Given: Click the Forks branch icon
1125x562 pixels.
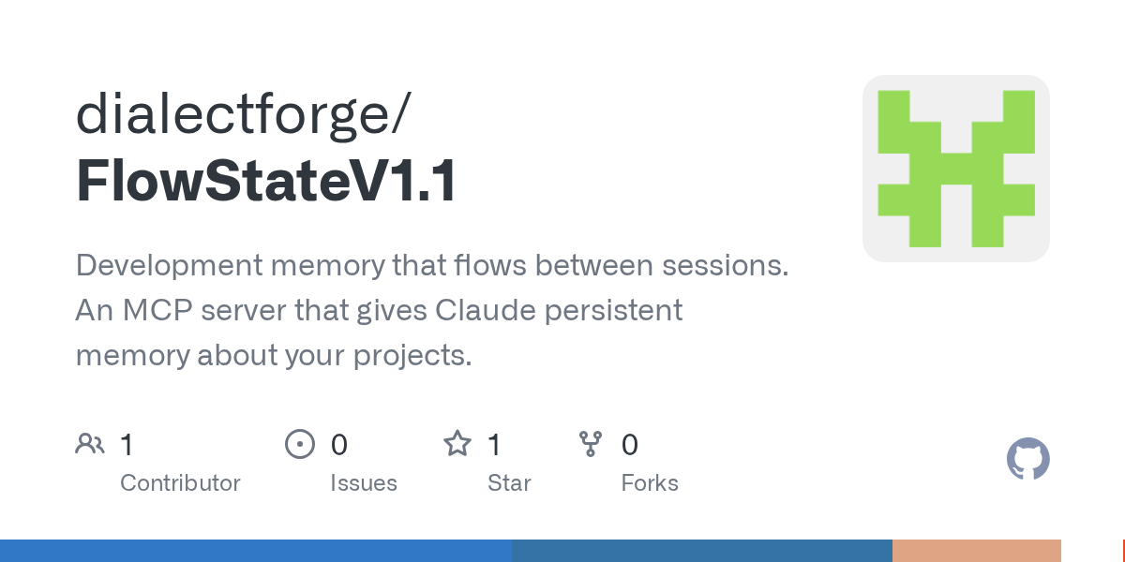Looking at the screenshot, I should 591,444.
